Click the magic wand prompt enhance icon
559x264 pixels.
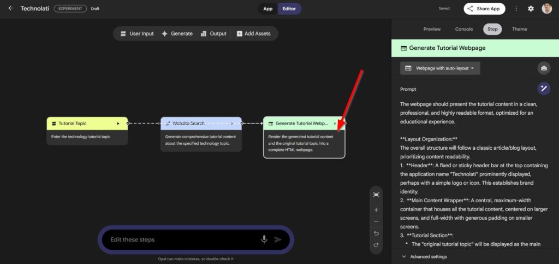(x=543, y=89)
